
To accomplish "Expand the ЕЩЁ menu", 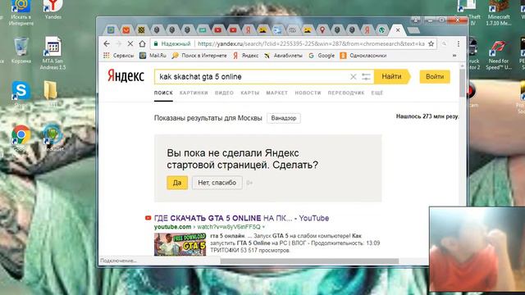I will click(377, 93).
